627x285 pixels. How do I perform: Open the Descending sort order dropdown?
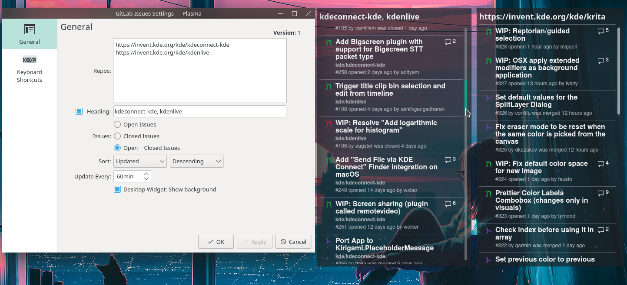(x=196, y=161)
